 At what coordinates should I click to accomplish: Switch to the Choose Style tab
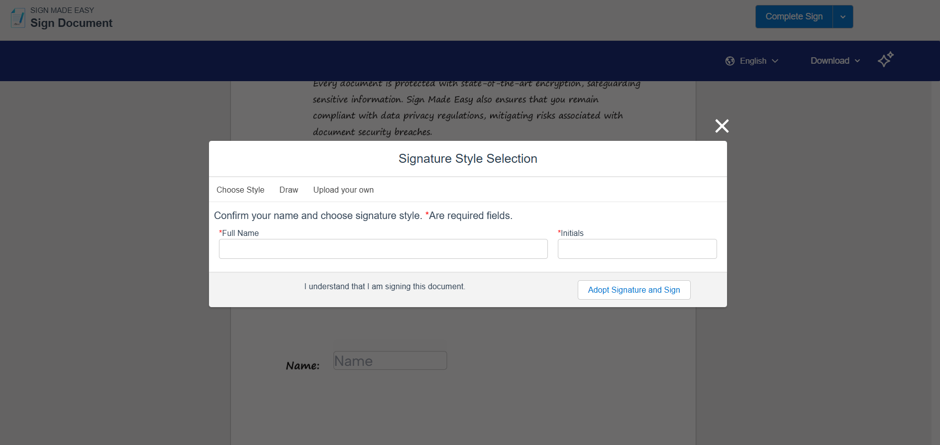[240, 190]
